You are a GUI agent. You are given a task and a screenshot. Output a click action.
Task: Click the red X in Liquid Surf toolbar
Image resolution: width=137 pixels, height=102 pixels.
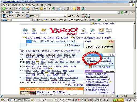(x=78, y=16)
